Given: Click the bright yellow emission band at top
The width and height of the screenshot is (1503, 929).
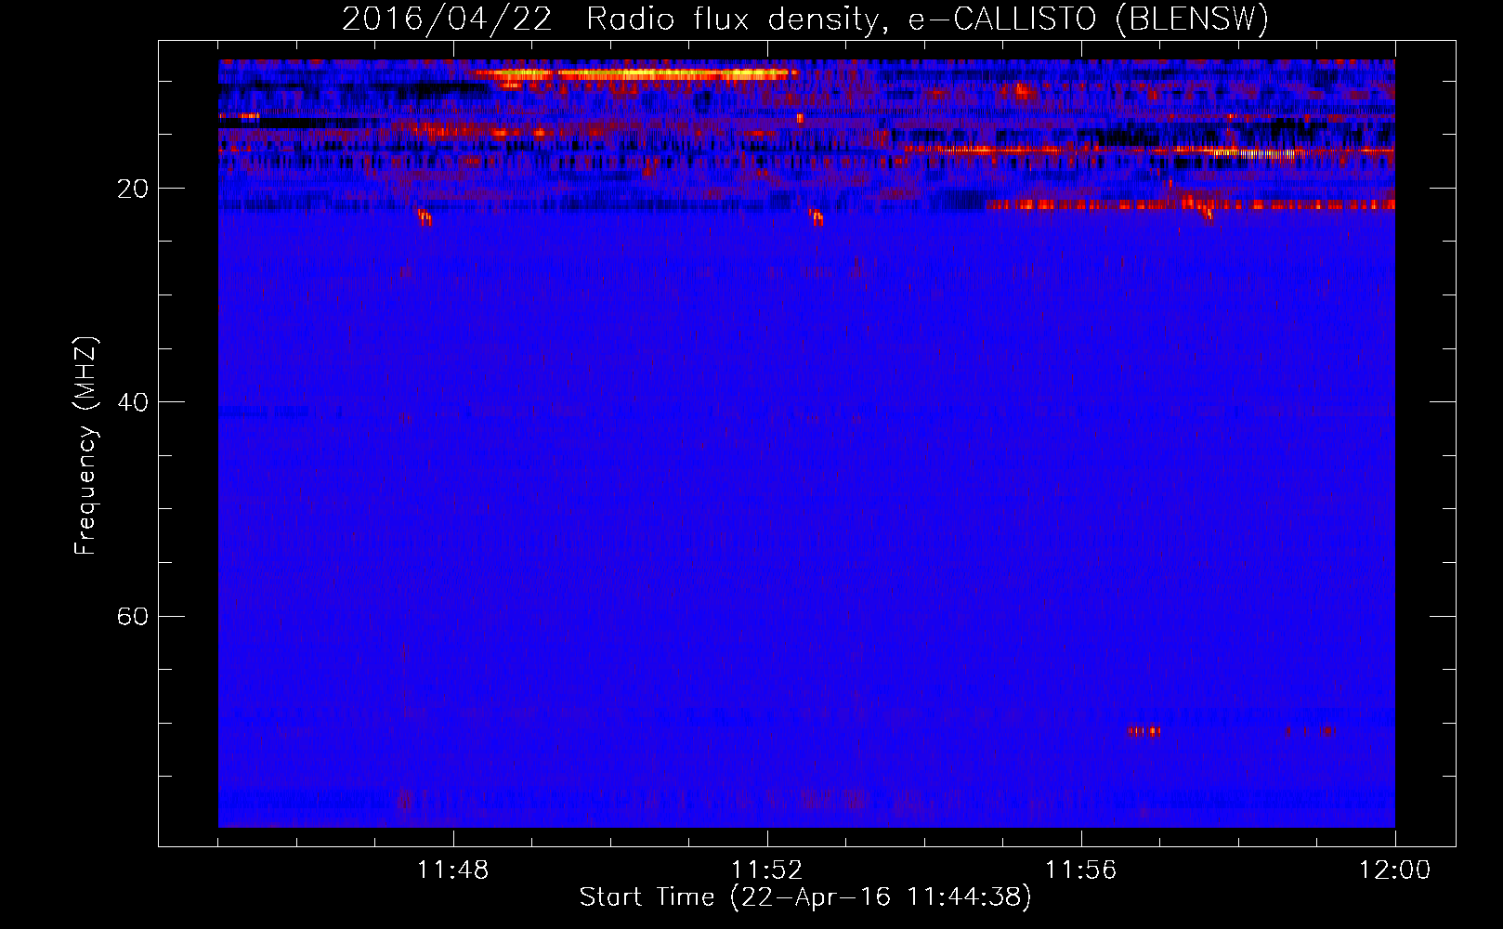Looking at the screenshot, I should [x=634, y=73].
